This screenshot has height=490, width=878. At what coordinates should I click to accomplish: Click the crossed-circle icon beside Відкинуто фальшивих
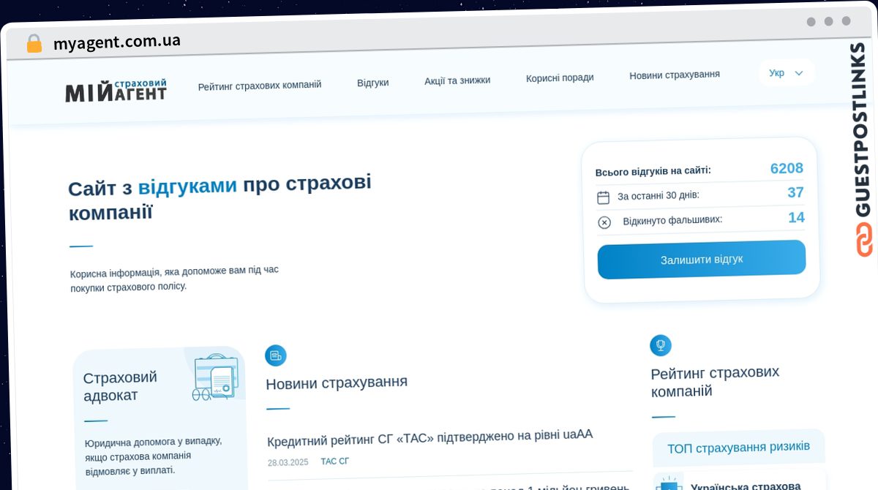click(x=604, y=222)
